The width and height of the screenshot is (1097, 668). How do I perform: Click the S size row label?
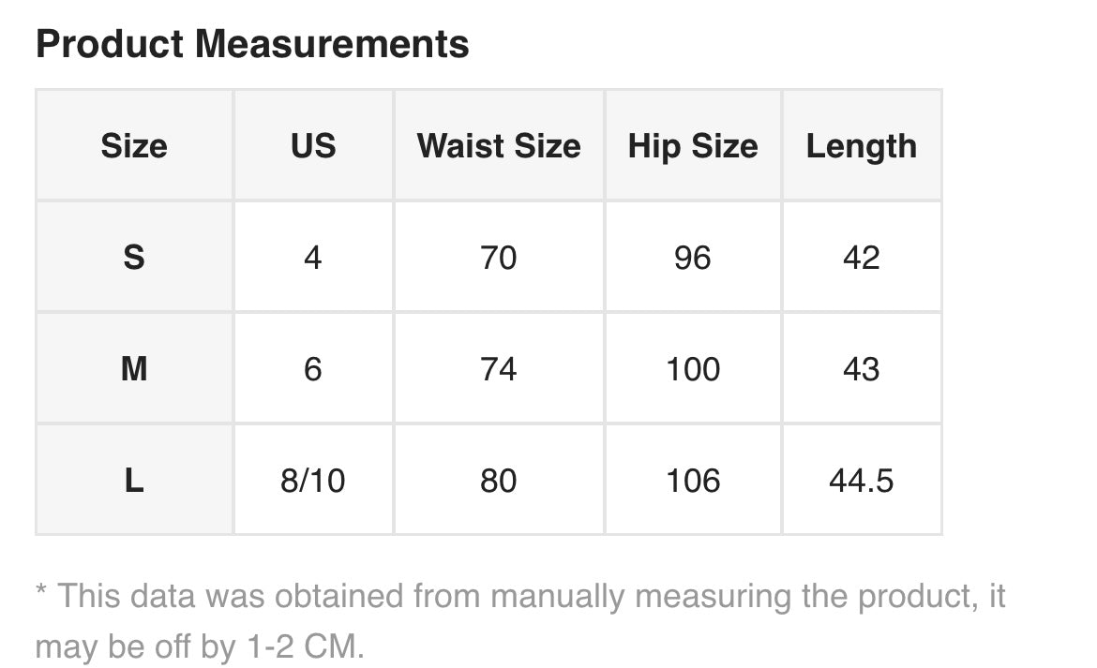(134, 257)
